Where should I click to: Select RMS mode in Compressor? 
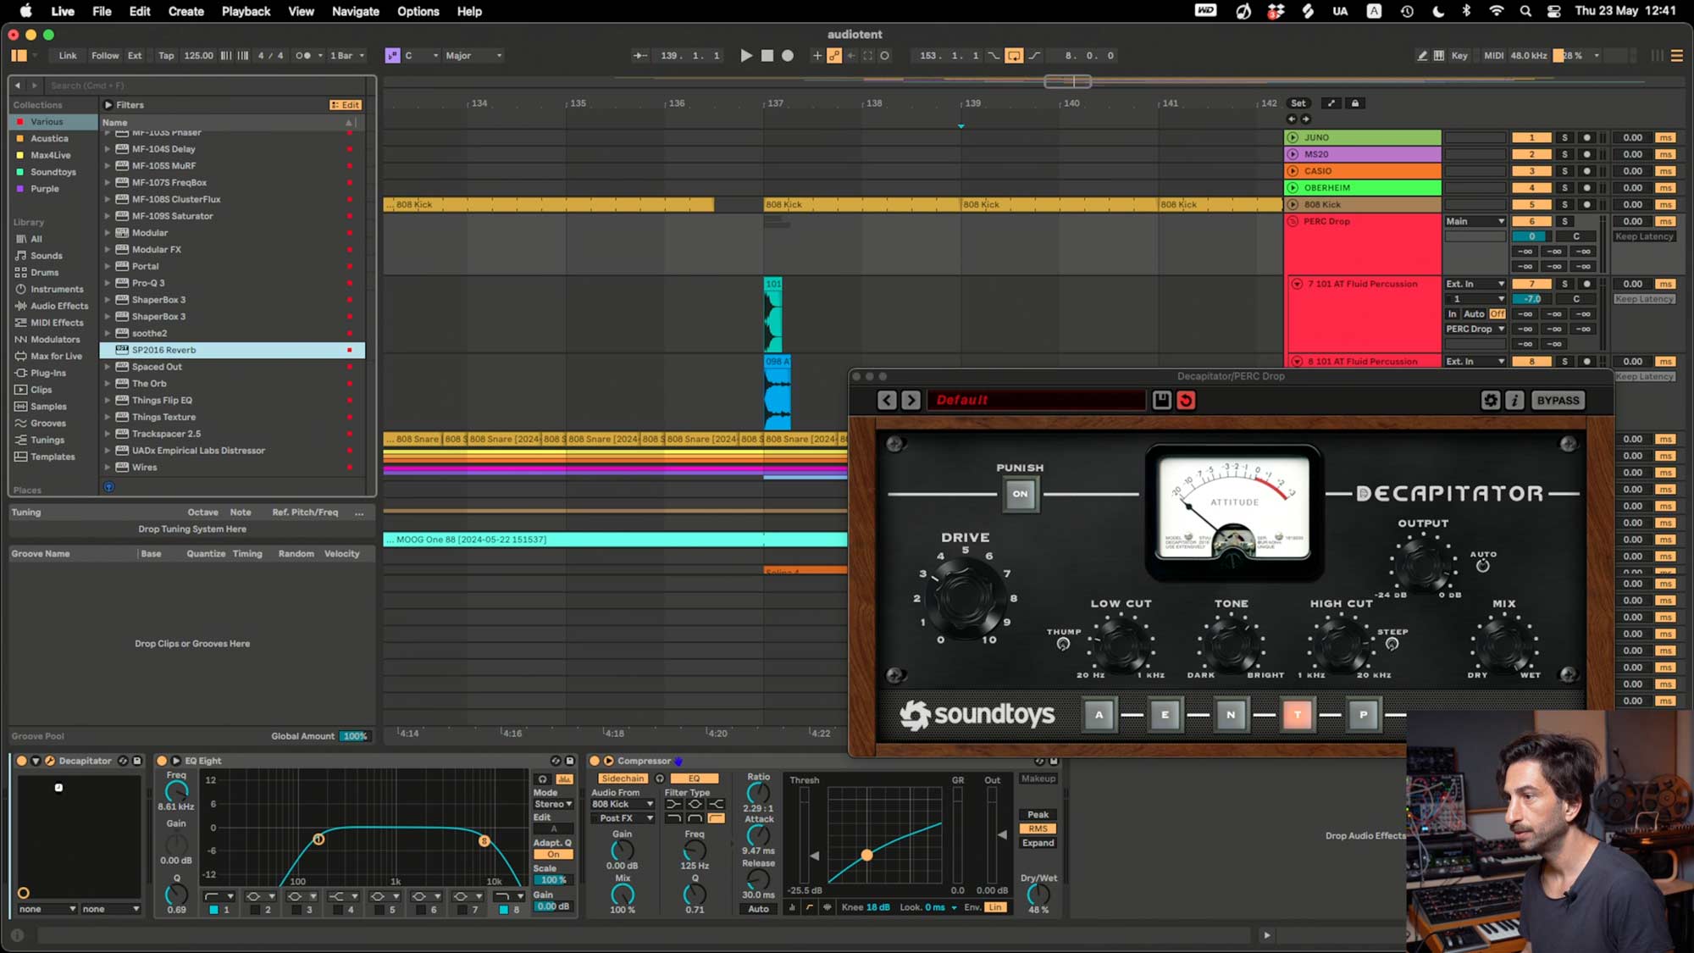point(1038,829)
